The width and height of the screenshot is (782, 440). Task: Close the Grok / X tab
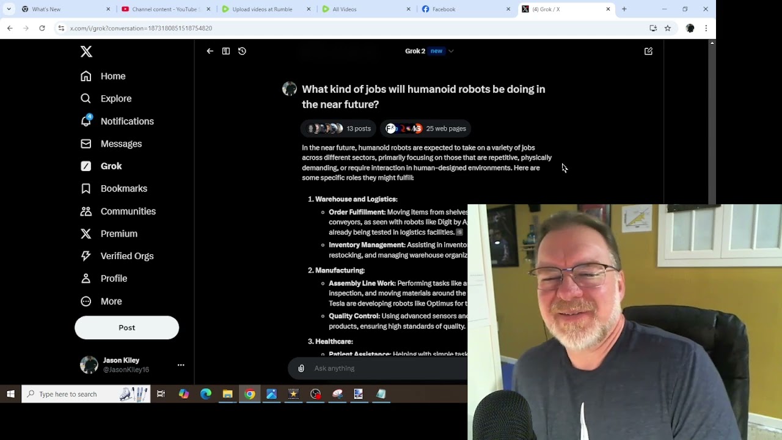pyautogui.click(x=608, y=9)
